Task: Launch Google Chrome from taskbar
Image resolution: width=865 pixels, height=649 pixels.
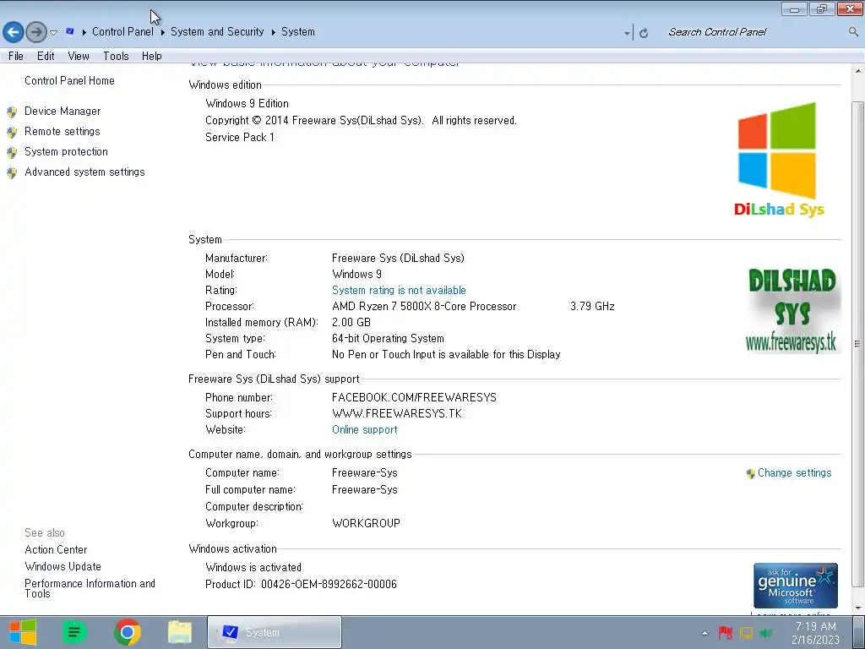Action: pos(128,632)
